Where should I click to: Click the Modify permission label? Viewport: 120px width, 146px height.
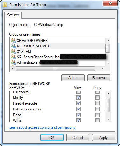click(x=18, y=98)
